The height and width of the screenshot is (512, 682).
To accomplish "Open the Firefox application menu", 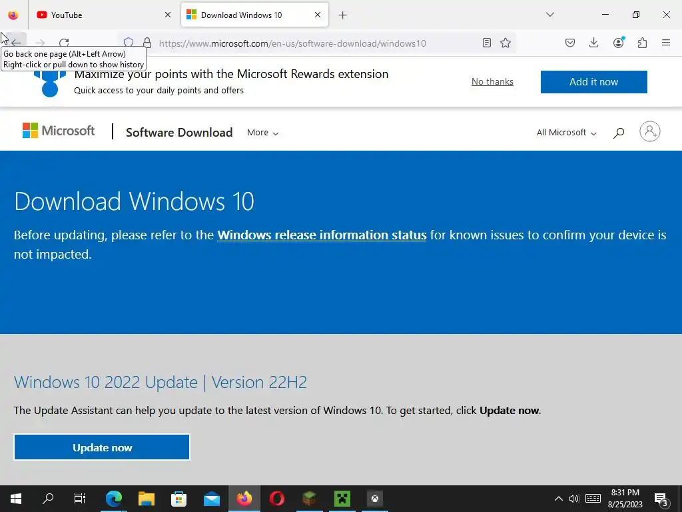I will (x=666, y=43).
